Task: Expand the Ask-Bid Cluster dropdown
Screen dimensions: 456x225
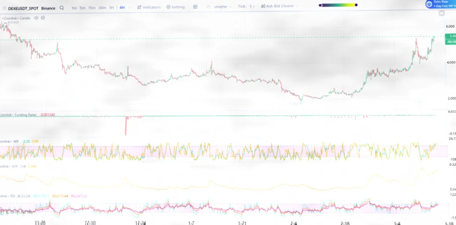Action: coord(296,6)
